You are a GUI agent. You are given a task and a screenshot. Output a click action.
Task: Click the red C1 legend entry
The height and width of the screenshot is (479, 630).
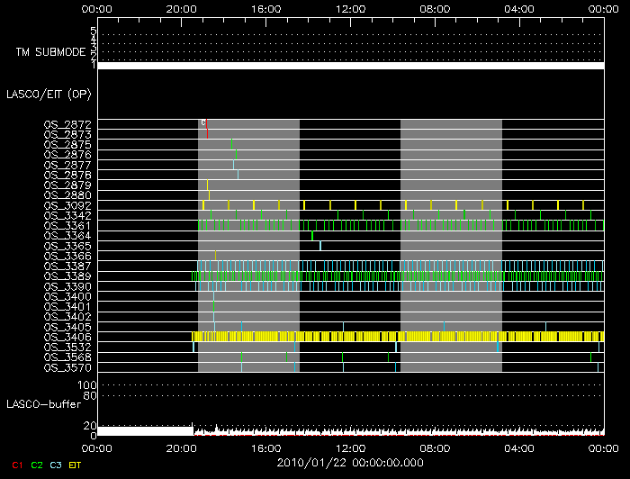pos(15,465)
